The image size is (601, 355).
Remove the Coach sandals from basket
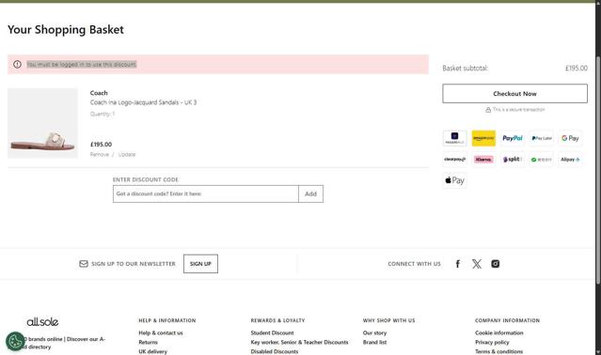point(100,155)
